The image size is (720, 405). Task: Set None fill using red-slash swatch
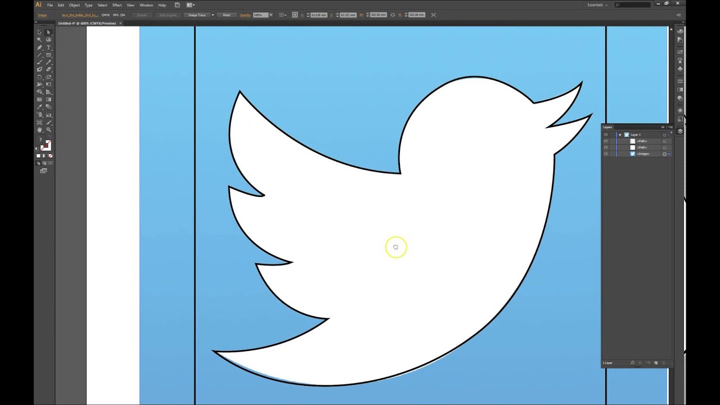tap(51, 156)
